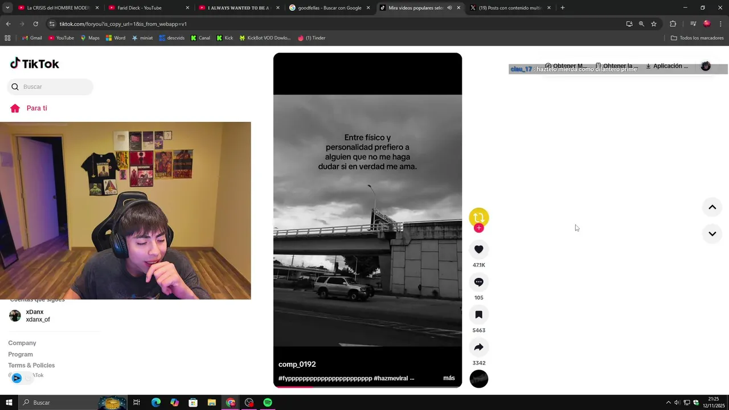The height and width of the screenshot is (410, 729).
Task: Open KickBot VOD Downloader bookmark
Action: [265, 38]
